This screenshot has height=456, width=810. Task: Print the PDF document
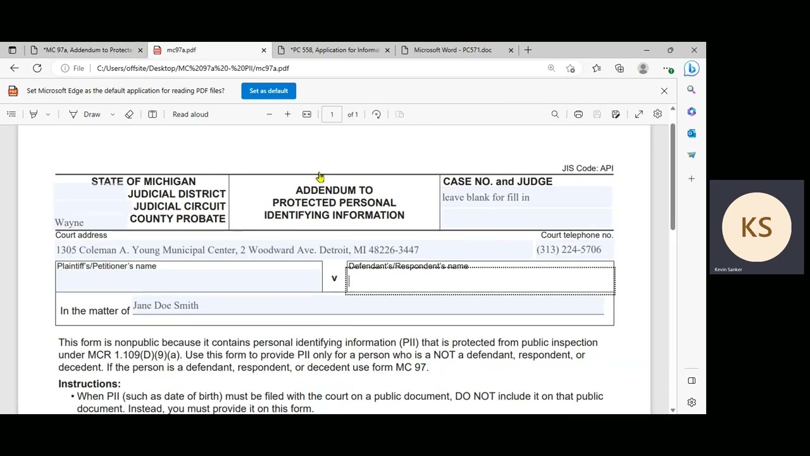tap(578, 115)
